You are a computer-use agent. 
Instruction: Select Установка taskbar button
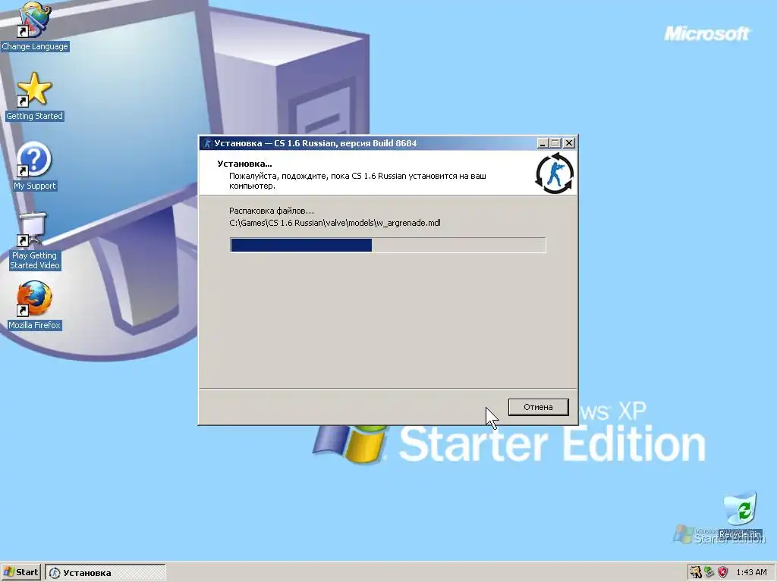[105, 573]
